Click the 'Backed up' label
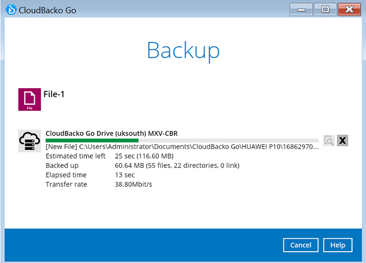 (x=62, y=166)
